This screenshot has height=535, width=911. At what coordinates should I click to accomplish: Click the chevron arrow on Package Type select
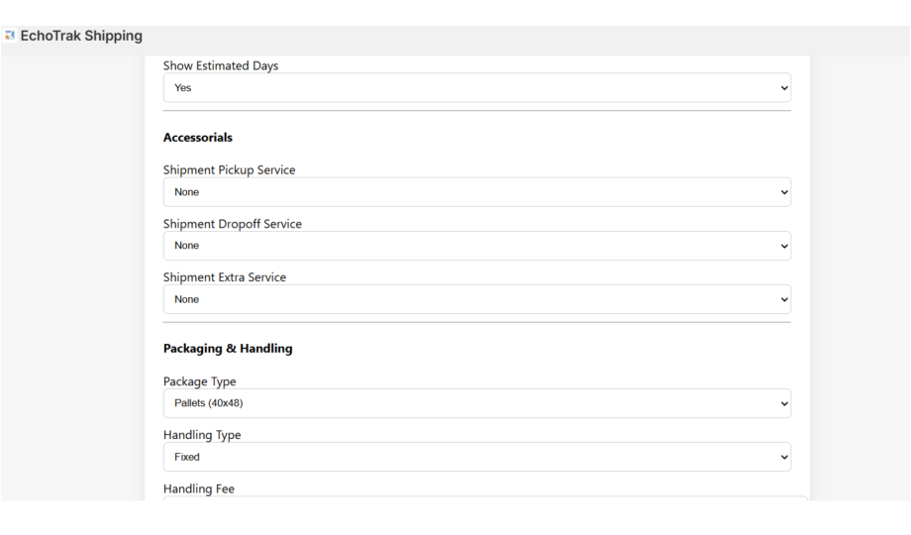pyautogui.click(x=784, y=403)
